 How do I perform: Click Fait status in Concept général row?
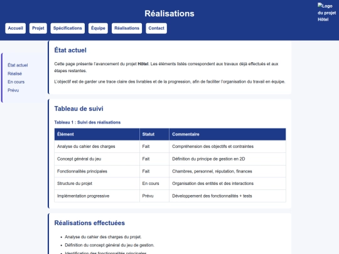coord(154,159)
